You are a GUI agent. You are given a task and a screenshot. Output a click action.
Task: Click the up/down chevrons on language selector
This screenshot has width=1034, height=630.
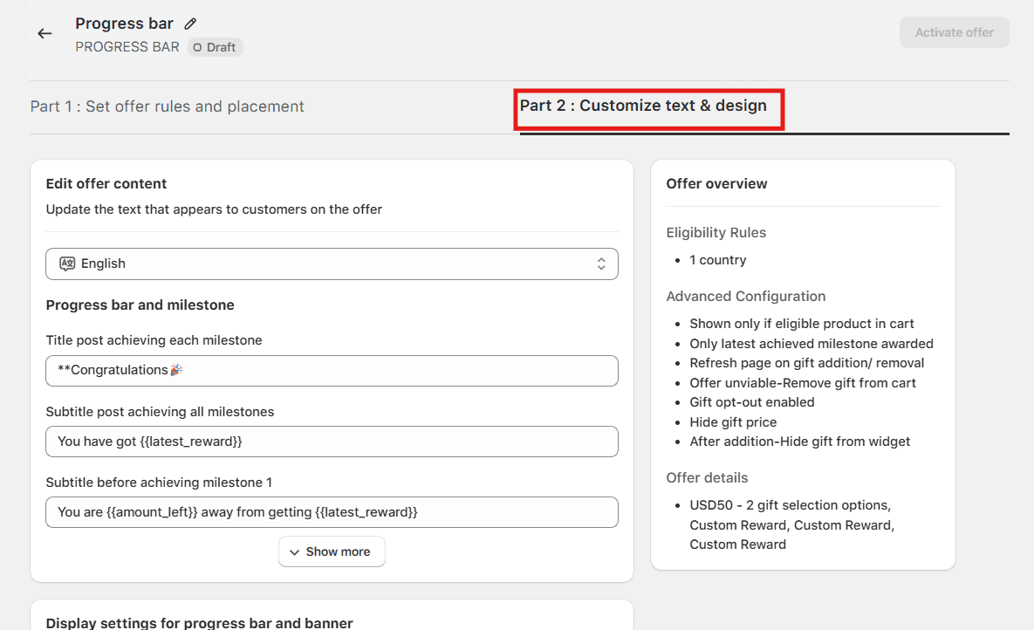(601, 264)
